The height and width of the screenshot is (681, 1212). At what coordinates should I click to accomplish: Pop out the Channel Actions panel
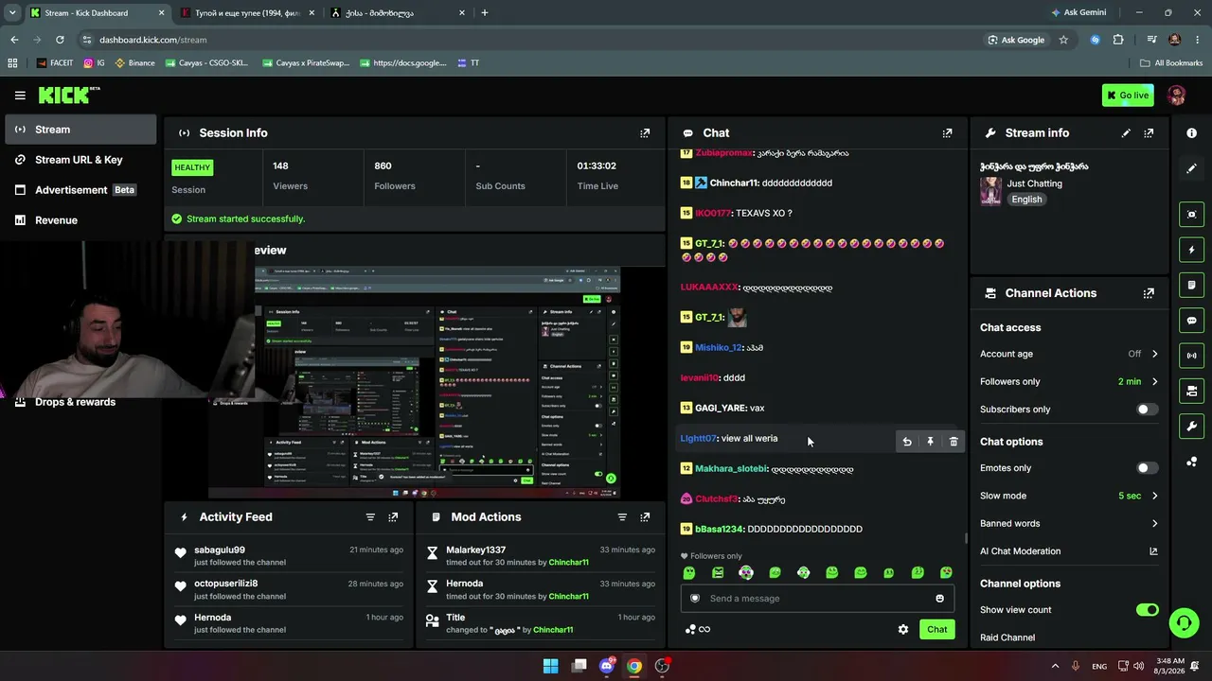(x=1149, y=293)
